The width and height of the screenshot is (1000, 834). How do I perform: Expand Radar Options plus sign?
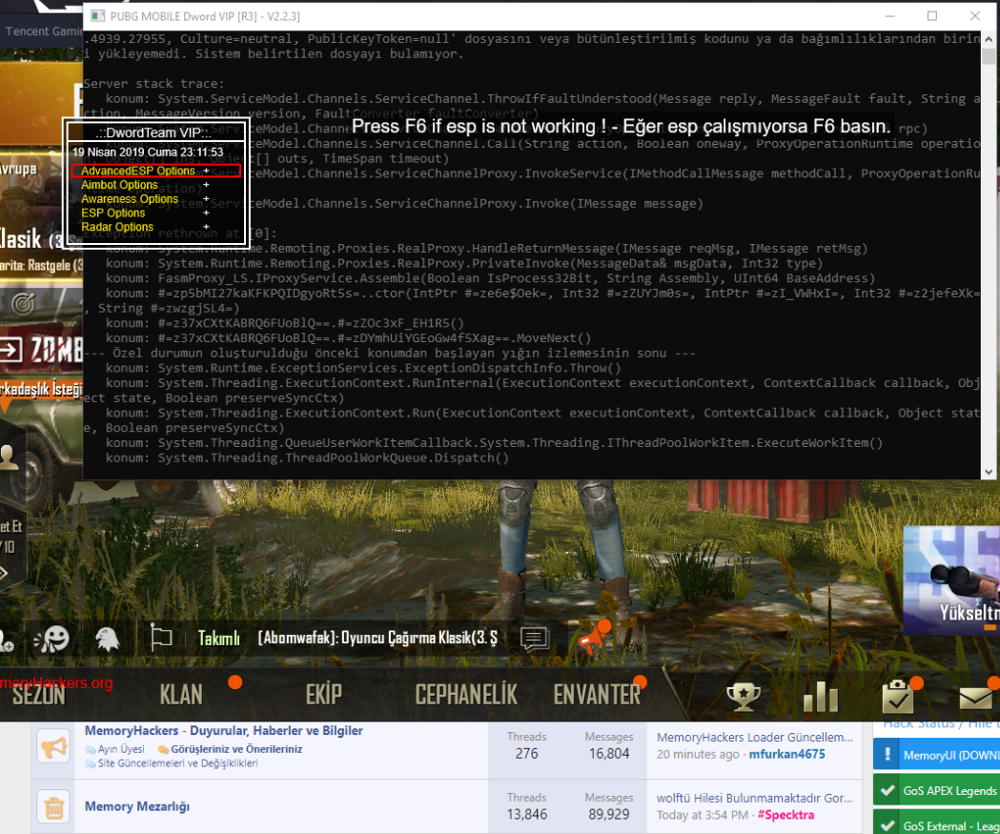pos(206,227)
